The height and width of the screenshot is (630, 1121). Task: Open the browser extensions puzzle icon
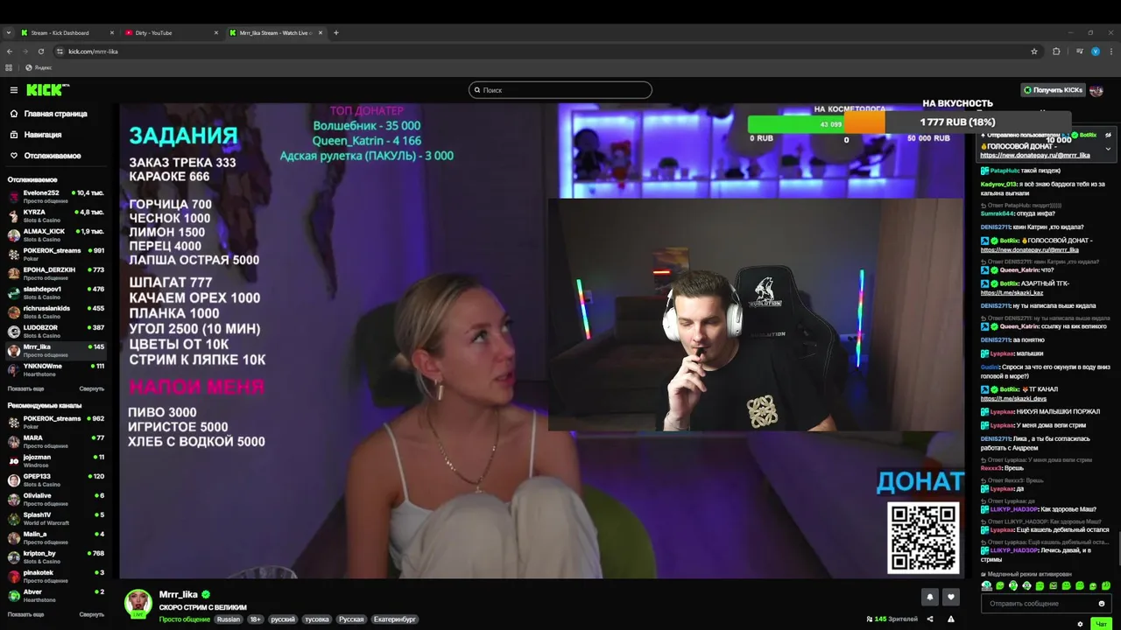(x=1056, y=52)
